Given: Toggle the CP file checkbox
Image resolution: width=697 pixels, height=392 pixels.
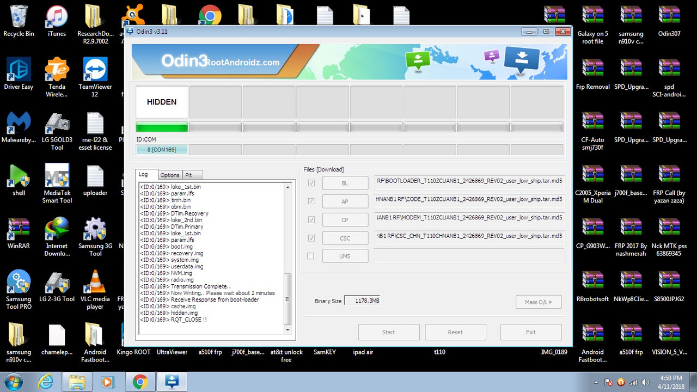Looking at the screenshot, I should [x=311, y=219].
